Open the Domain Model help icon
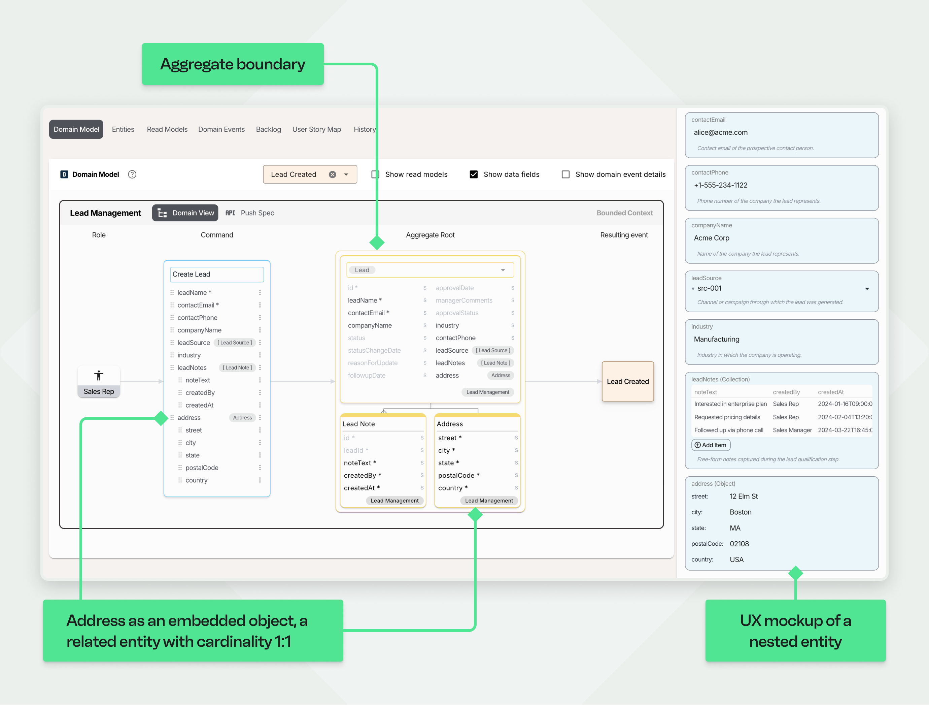Image resolution: width=929 pixels, height=705 pixels. (132, 174)
